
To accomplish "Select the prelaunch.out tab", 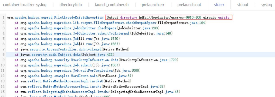I will click(x=189, y=5).
